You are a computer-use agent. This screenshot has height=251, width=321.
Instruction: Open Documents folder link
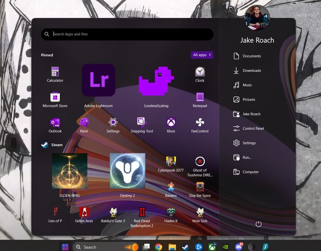[x=247, y=56]
